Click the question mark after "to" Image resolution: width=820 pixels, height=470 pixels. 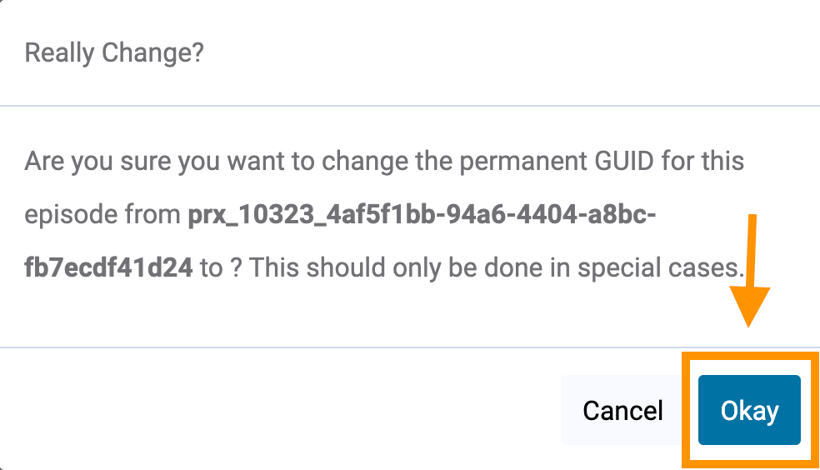[236, 268]
